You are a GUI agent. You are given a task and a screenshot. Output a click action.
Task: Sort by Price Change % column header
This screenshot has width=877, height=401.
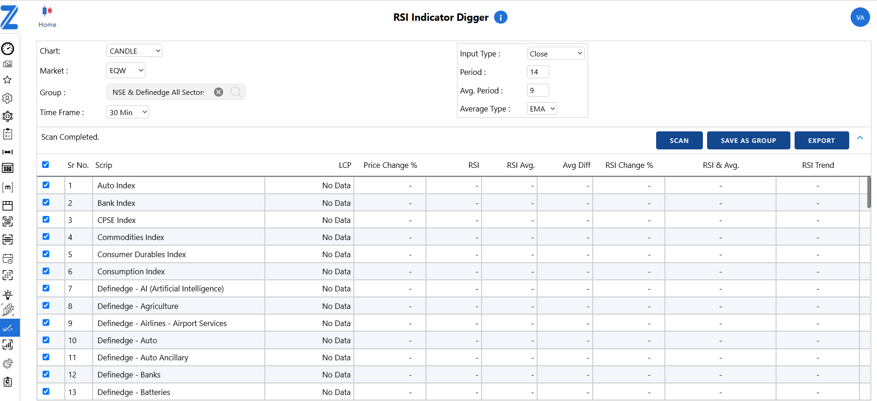[x=390, y=165]
